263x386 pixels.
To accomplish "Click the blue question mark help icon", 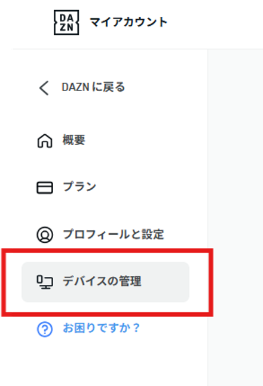I will 45,329.
